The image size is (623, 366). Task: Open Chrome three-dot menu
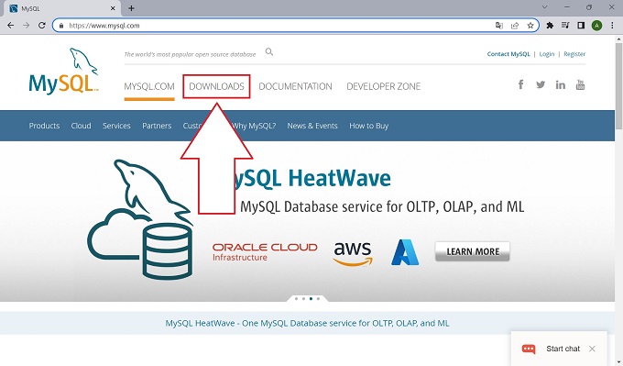point(612,26)
